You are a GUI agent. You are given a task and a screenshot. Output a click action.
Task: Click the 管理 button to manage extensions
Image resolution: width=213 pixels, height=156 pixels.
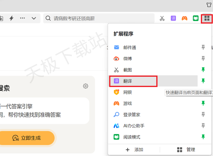[186, 150]
